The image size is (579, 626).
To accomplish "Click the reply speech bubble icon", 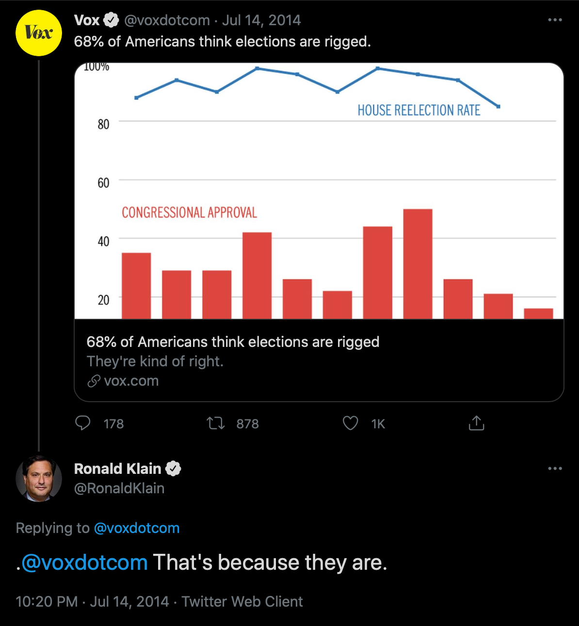I will click(x=83, y=423).
